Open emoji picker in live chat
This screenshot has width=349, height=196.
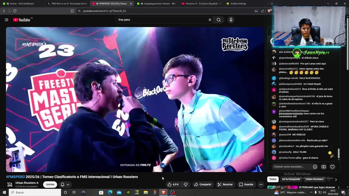[315, 167]
